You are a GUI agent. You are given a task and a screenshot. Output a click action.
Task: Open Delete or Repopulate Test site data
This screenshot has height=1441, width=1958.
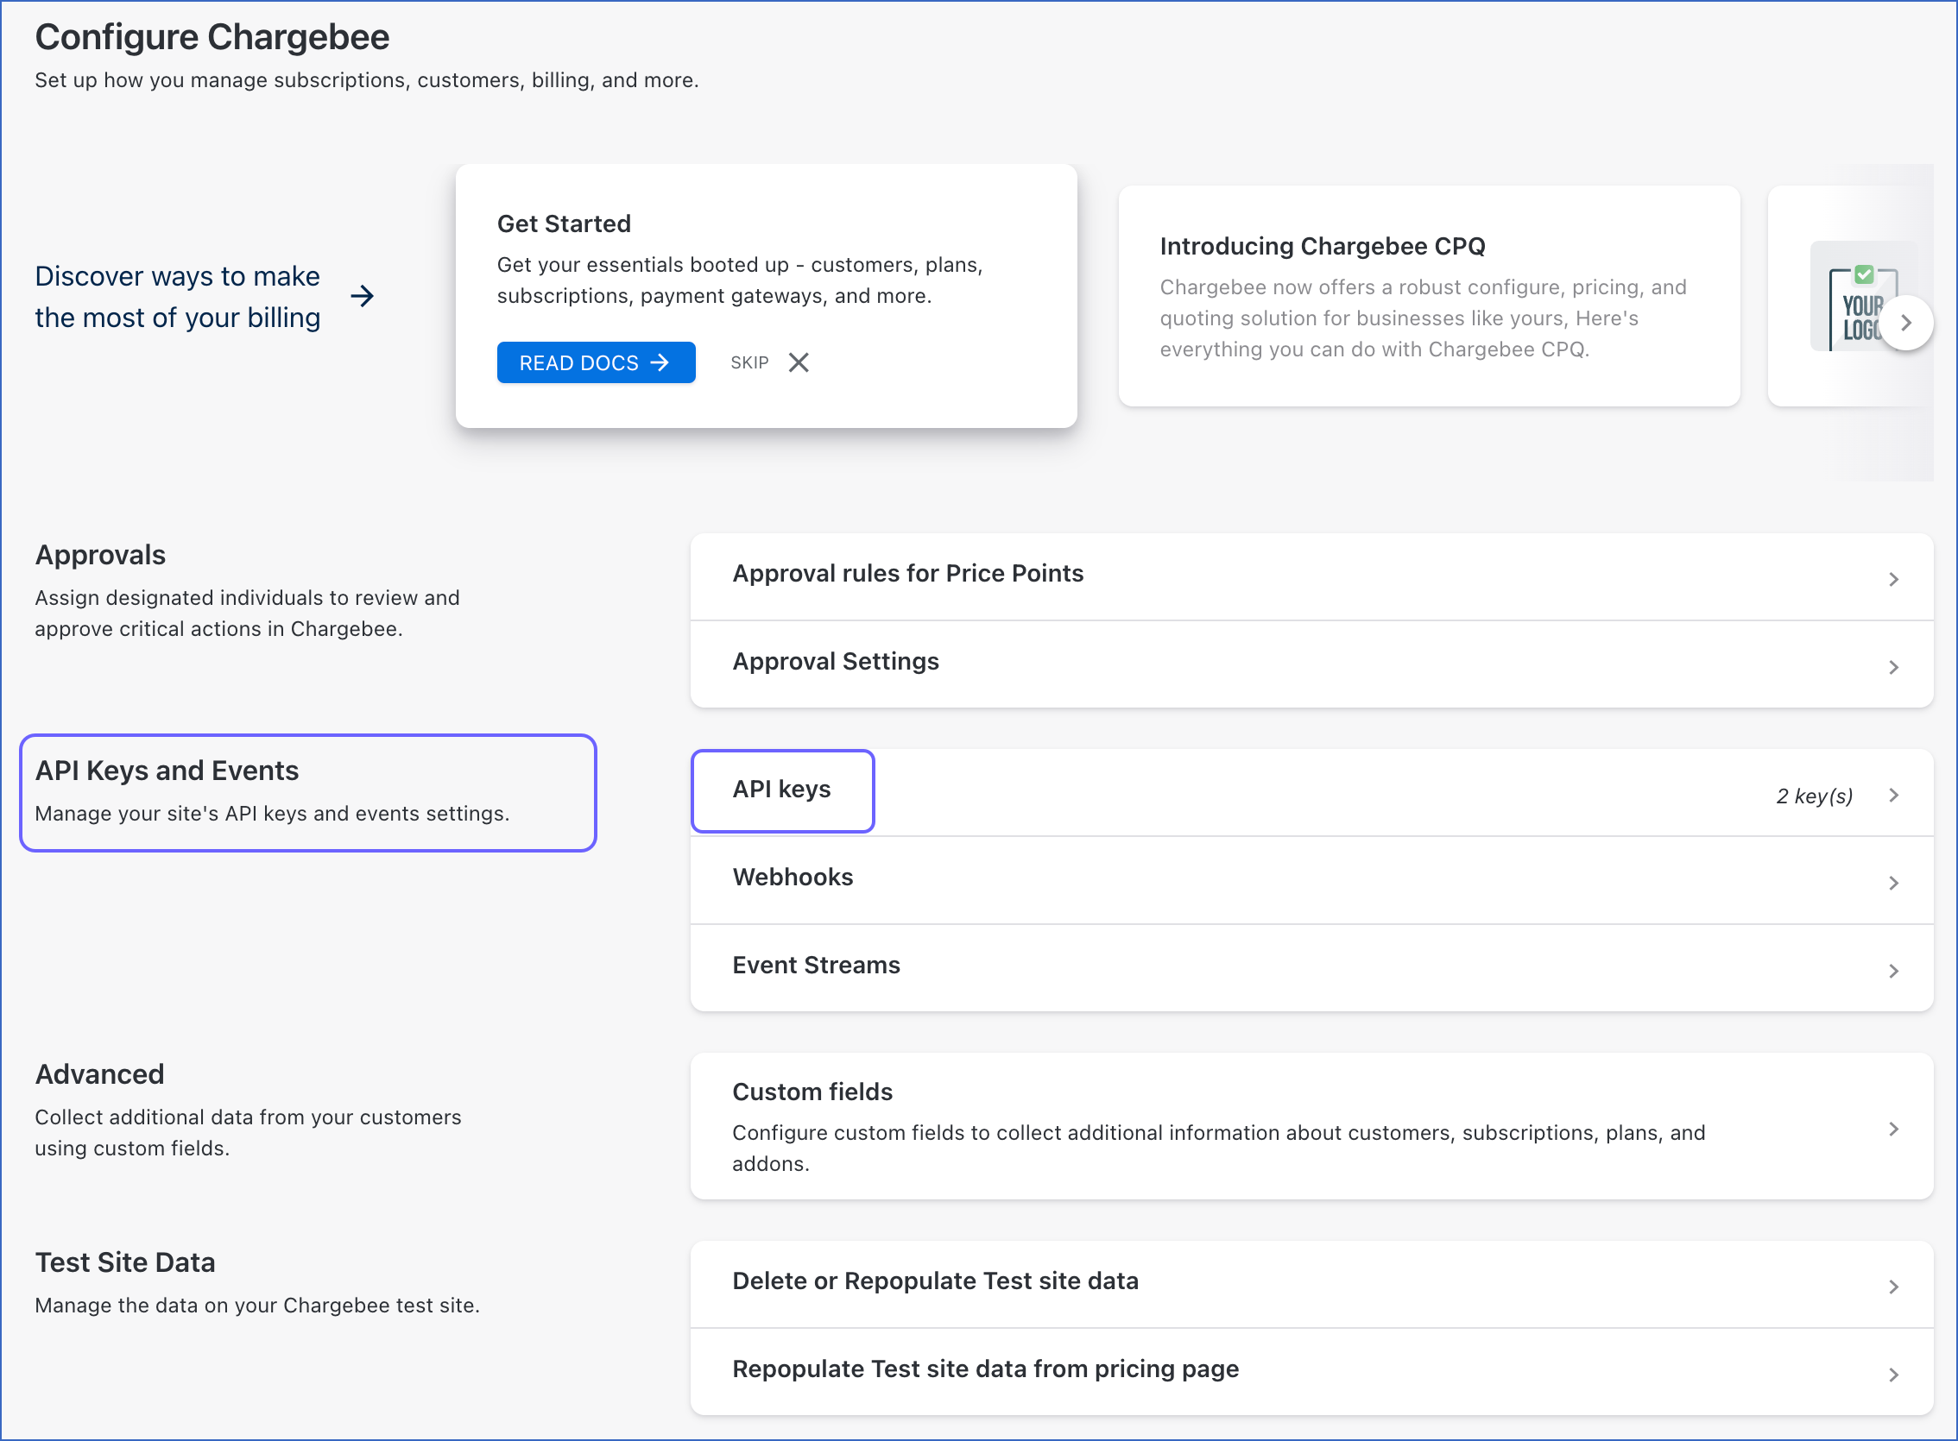coord(1311,1284)
